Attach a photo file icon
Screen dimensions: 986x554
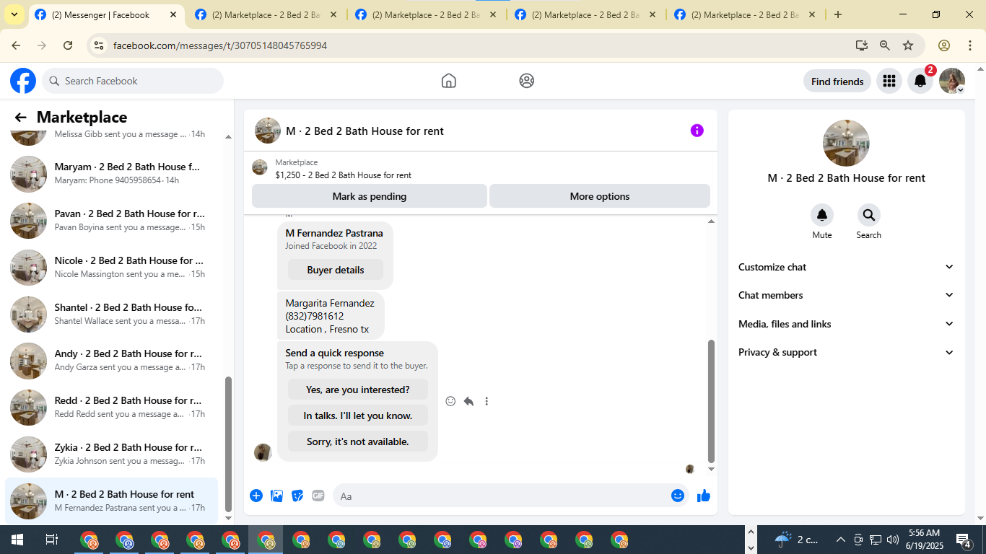tap(276, 496)
